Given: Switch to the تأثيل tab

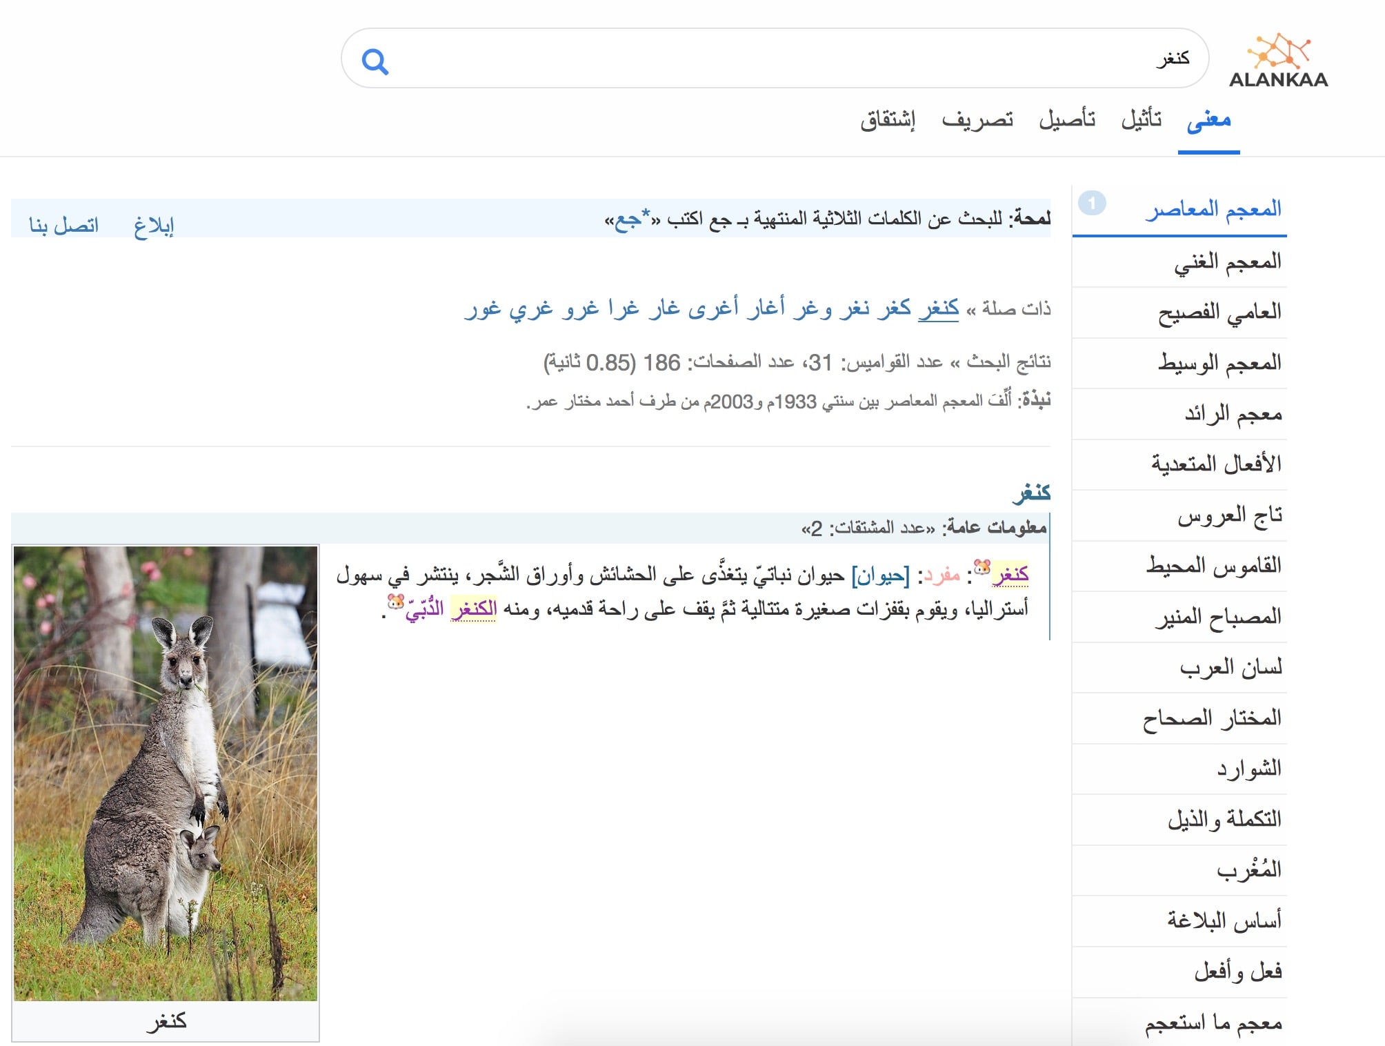Looking at the screenshot, I should pyautogui.click(x=1142, y=119).
